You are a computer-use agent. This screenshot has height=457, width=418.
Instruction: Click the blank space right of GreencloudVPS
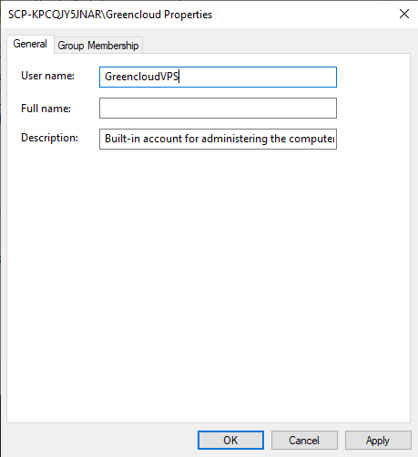click(x=258, y=77)
